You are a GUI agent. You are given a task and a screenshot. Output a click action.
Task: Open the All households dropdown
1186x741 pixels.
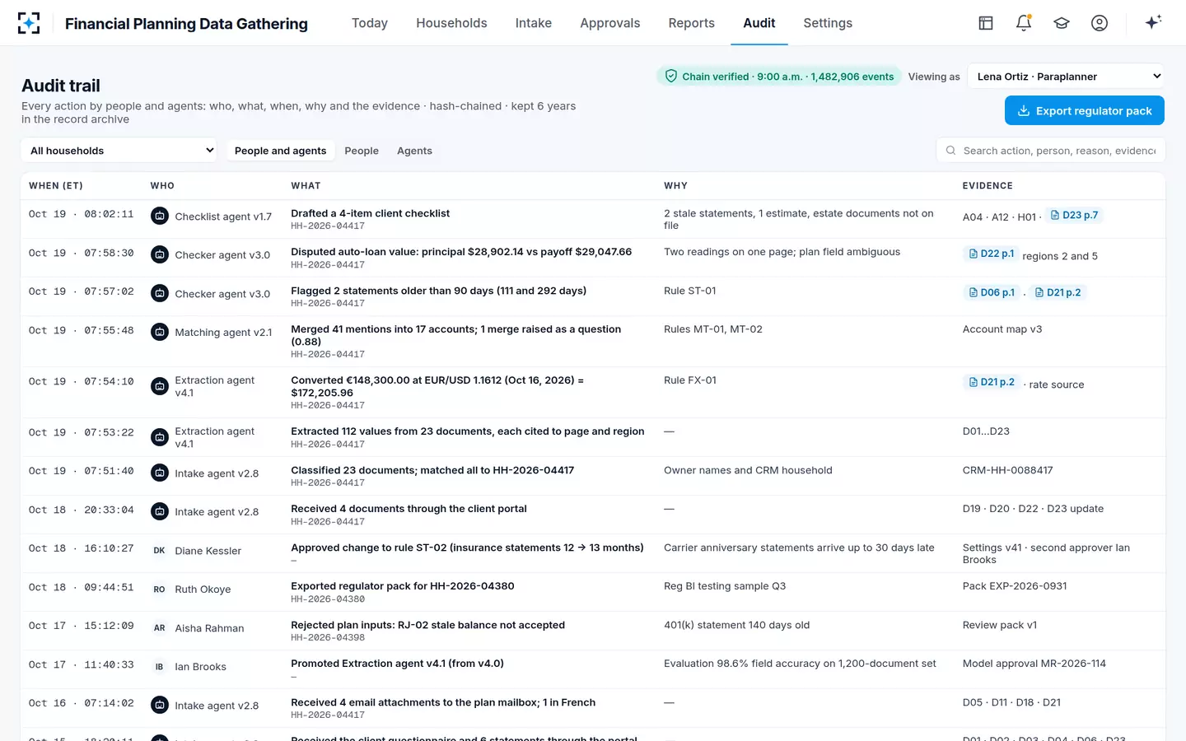pos(119,151)
